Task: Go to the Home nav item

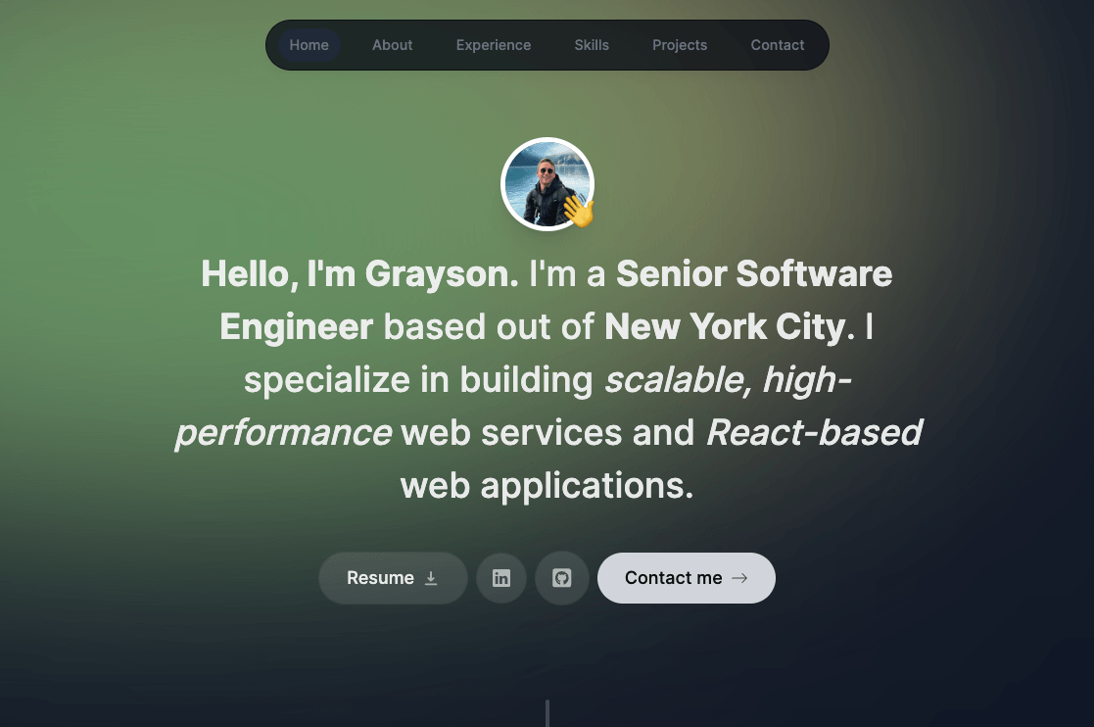Action: click(309, 45)
